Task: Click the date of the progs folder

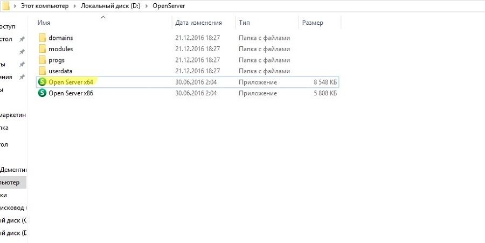Action: pyautogui.click(x=198, y=60)
